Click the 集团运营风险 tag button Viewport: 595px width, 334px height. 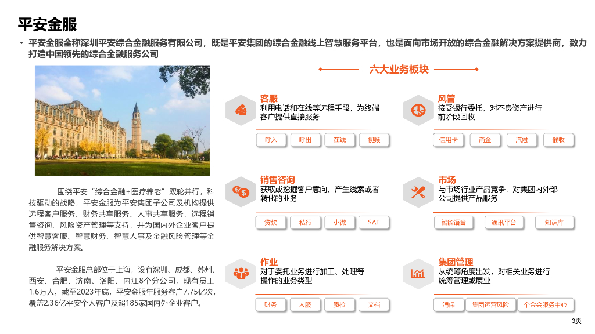tap(490, 305)
